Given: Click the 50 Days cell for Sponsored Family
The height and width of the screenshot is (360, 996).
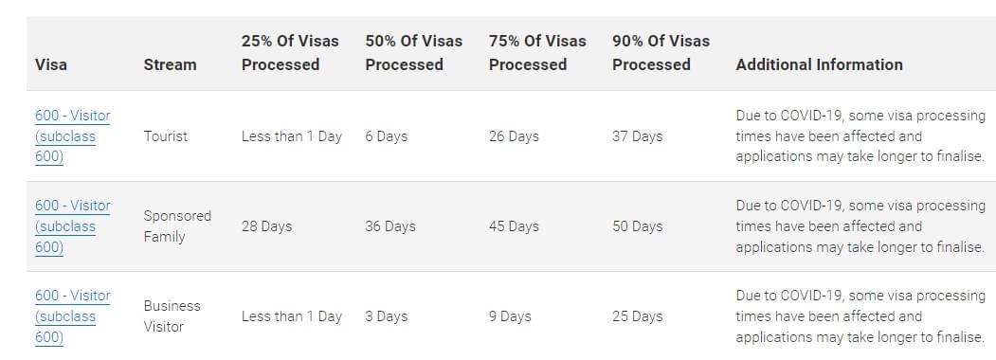Looking at the screenshot, I should coord(637,226).
